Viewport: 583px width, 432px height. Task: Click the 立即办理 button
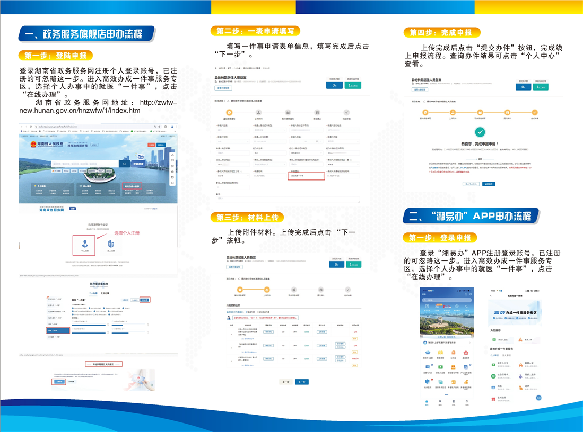click(59, 382)
